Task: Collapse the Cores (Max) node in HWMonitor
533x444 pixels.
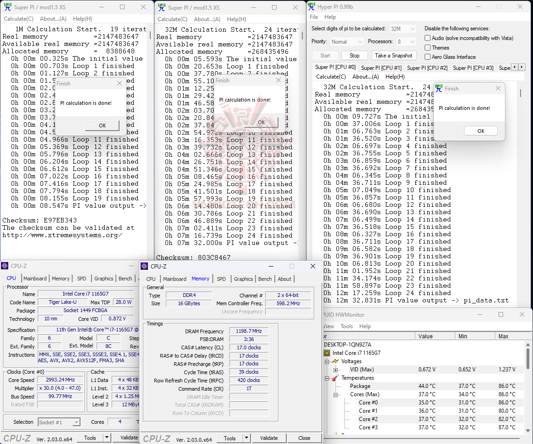Action: 335,395
